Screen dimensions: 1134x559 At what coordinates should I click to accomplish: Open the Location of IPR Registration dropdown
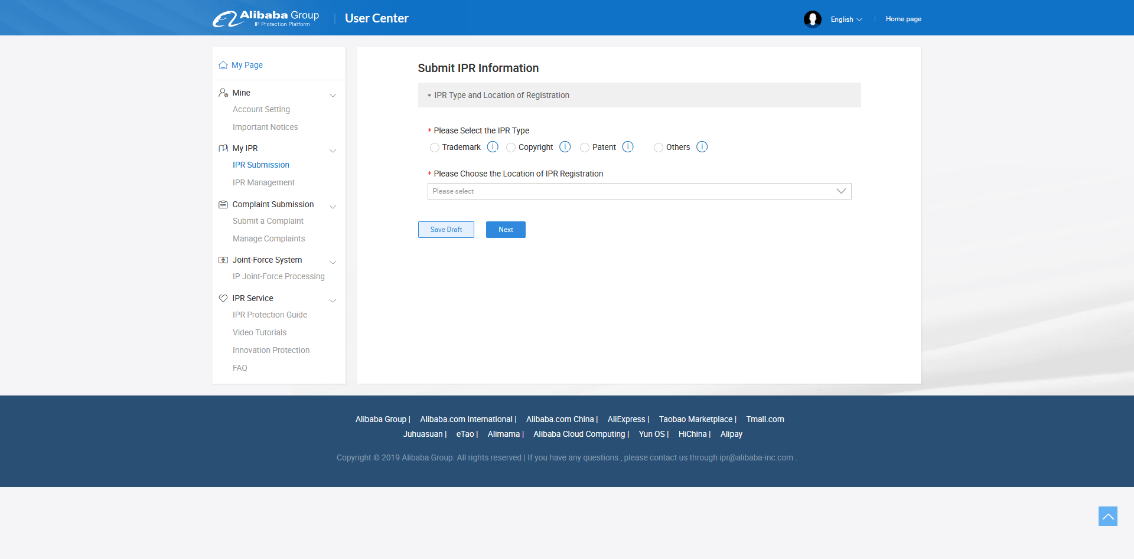click(x=639, y=191)
